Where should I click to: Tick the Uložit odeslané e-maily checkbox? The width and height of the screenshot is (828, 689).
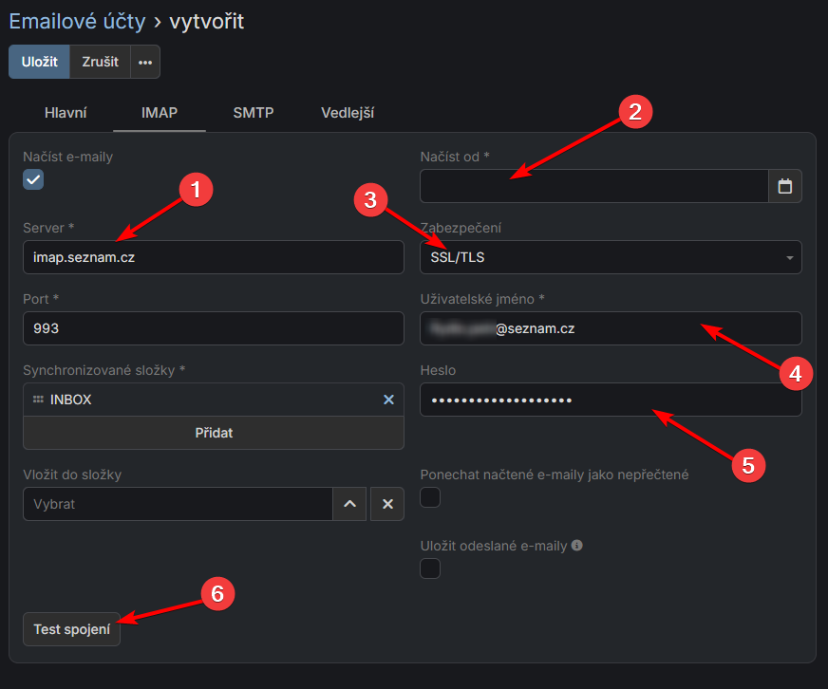point(430,568)
